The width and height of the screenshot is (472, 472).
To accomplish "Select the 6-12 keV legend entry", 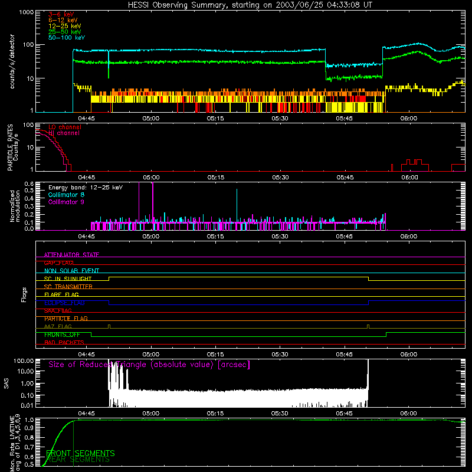I will pyautogui.click(x=63, y=20).
